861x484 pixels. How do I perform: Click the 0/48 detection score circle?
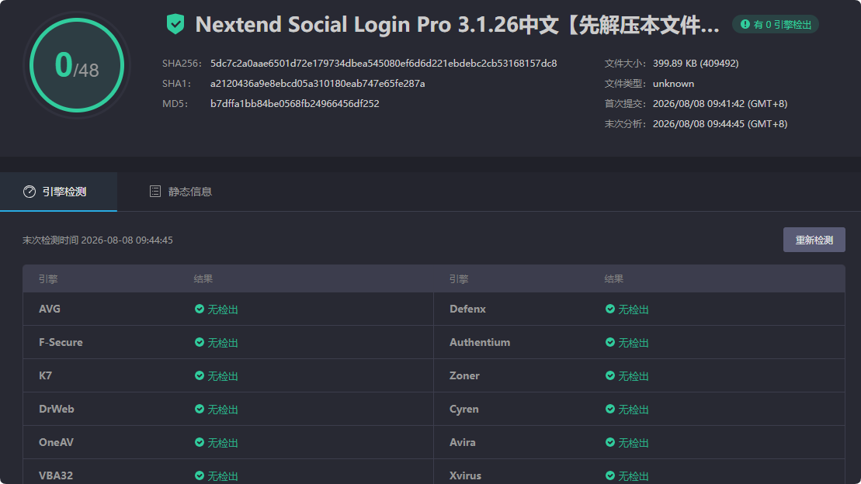pos(77,65)
